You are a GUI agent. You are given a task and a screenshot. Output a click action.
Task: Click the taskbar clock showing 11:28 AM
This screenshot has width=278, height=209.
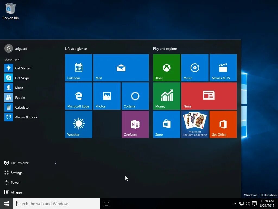(267, 204)
